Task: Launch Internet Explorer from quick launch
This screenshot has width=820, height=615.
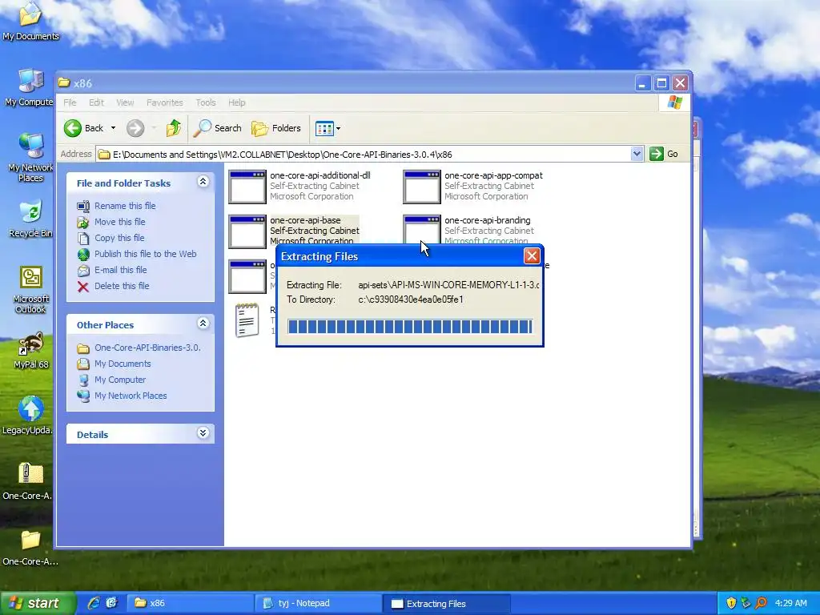Action: 94,603
